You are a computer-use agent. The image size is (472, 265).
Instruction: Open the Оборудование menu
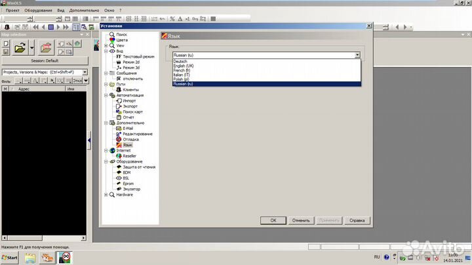coord(38,10)
